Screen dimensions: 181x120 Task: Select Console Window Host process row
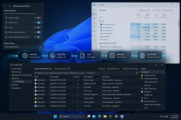132,24
